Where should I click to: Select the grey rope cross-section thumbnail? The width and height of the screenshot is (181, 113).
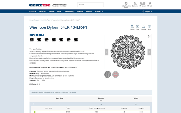coord(108,75)
